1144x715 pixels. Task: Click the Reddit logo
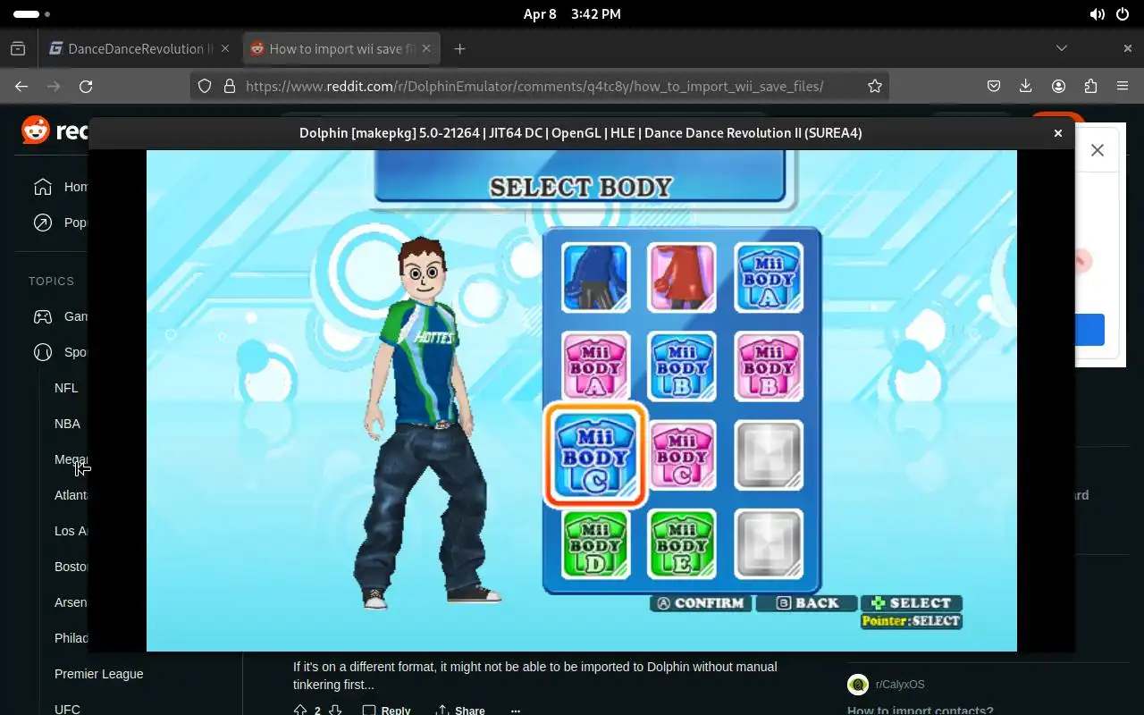click(55, 131)
